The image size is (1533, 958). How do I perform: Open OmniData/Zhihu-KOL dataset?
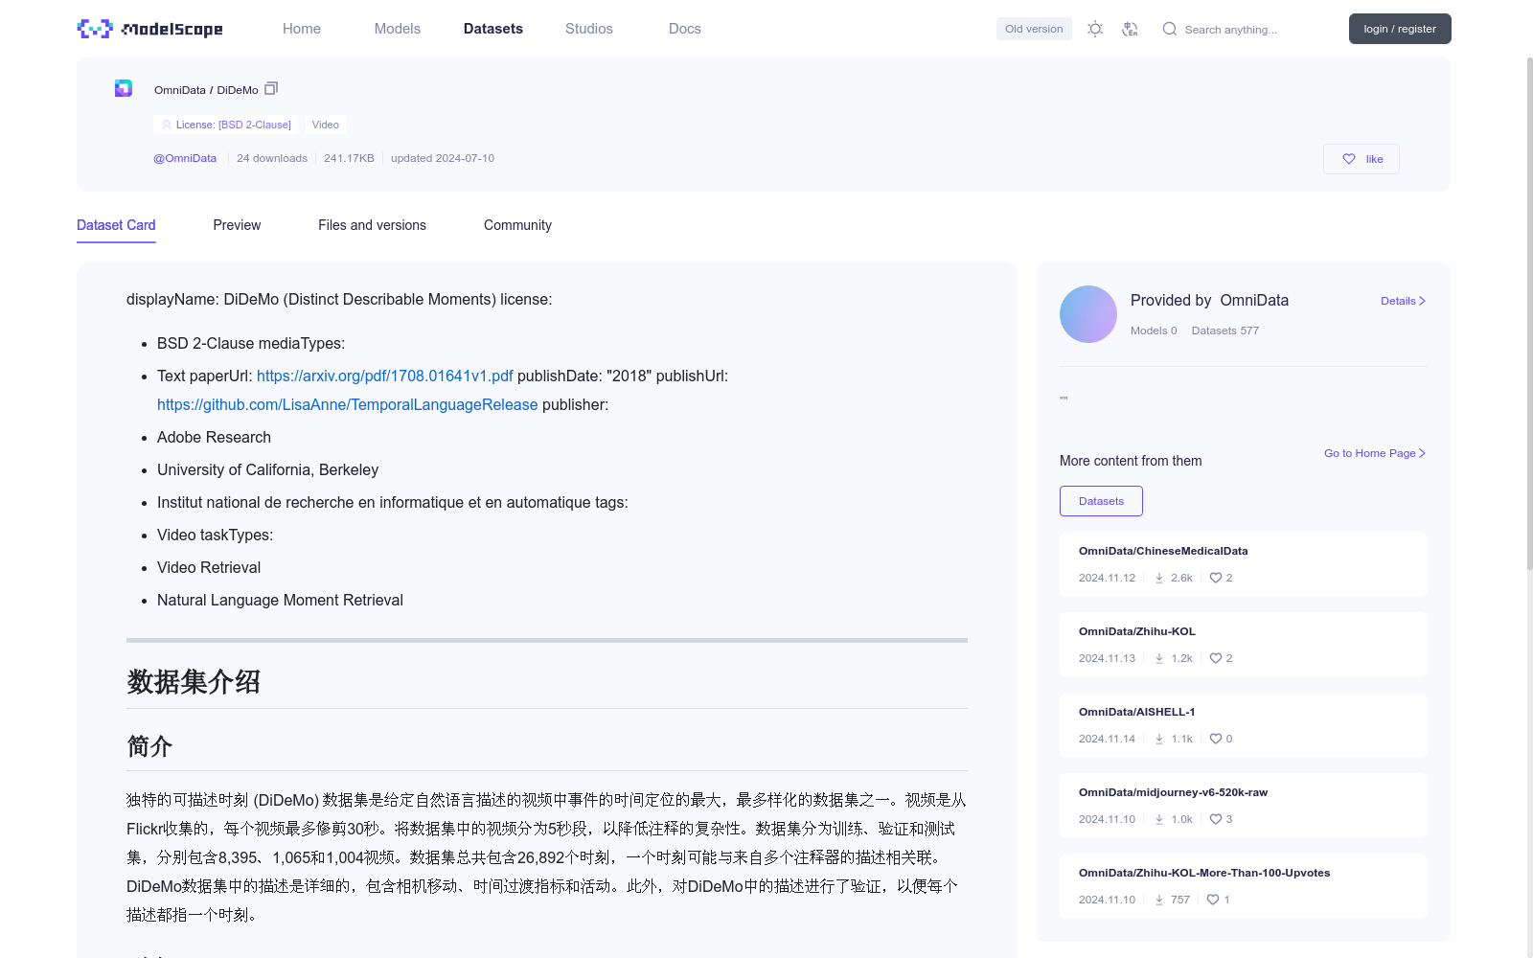[1137, 631]
